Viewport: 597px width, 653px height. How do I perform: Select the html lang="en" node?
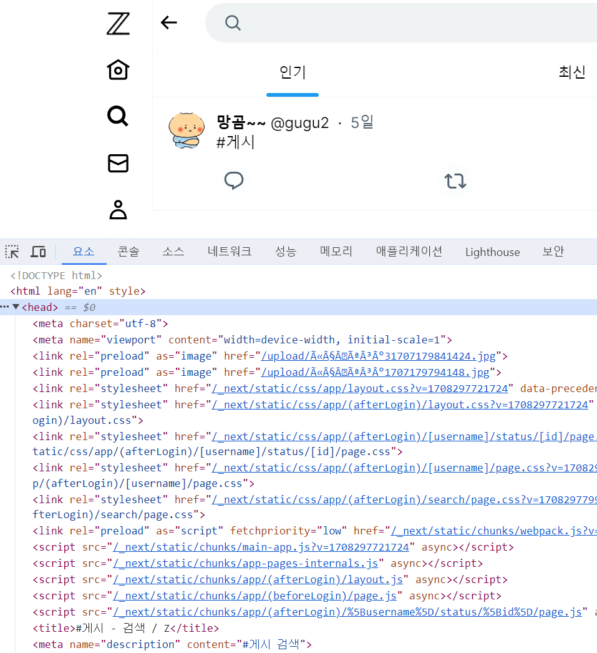tap(78, 291)
